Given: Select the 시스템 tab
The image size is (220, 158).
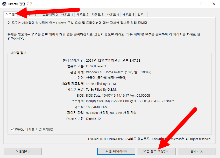Looking at the screenshot, I should 10,14.
